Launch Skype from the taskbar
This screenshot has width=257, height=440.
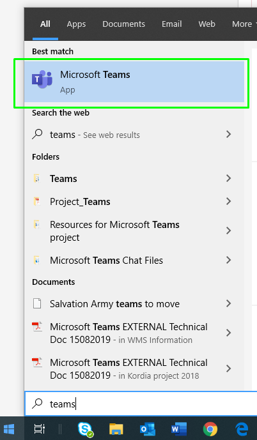point(85,429)
